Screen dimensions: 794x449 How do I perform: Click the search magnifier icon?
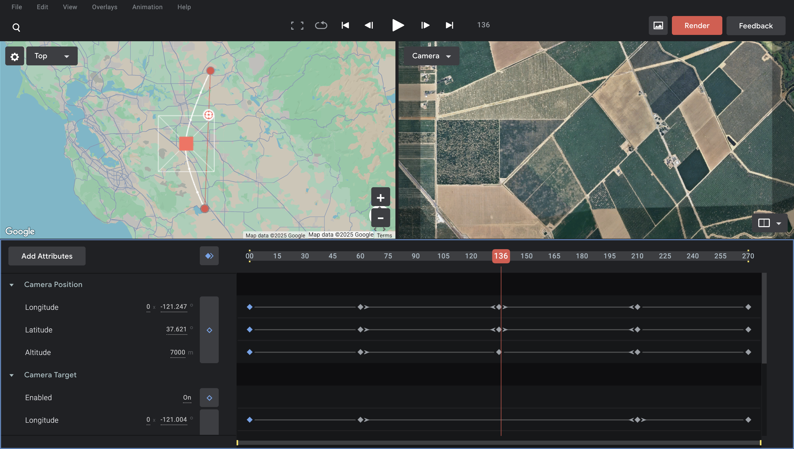[16, 28]
